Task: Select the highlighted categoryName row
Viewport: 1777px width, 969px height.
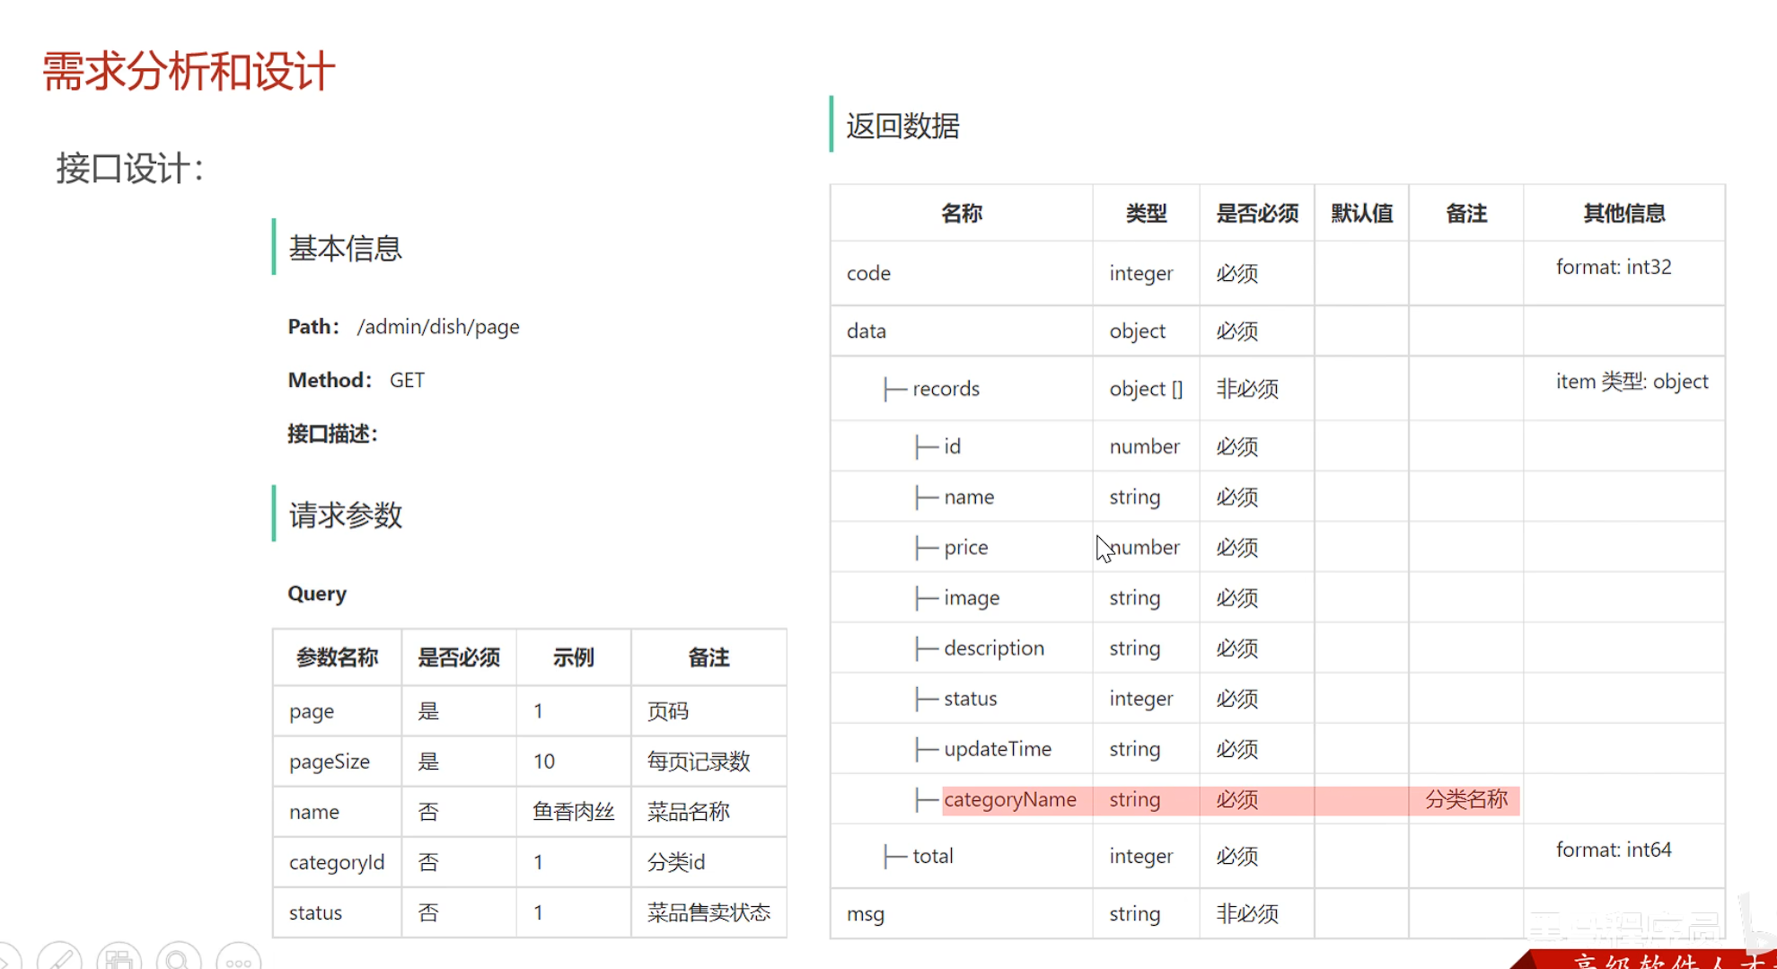Action: pyautogui.click(x=1010, y=799)
